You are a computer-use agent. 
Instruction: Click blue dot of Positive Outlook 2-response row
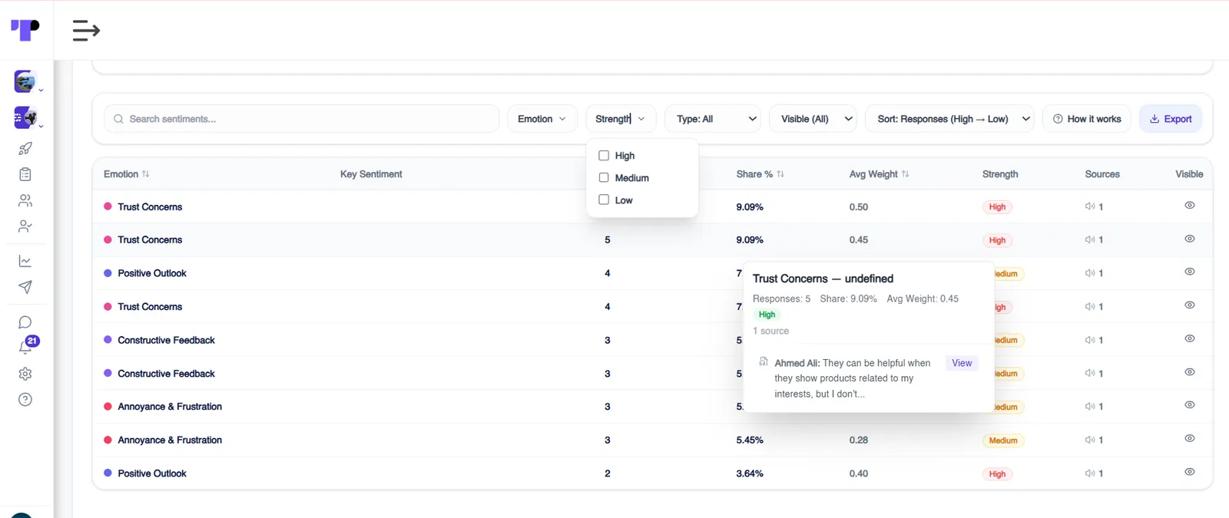point(108,473)
